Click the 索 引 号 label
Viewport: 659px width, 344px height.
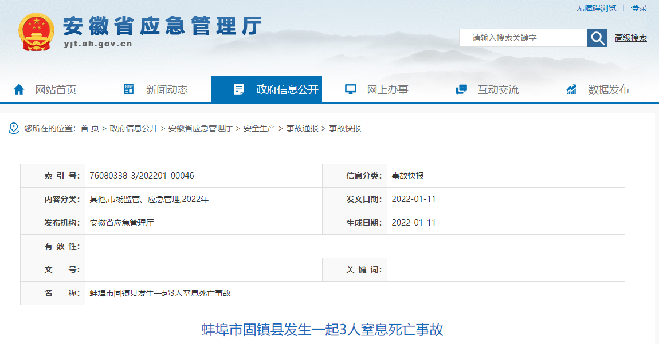click(x=62, y=176)
